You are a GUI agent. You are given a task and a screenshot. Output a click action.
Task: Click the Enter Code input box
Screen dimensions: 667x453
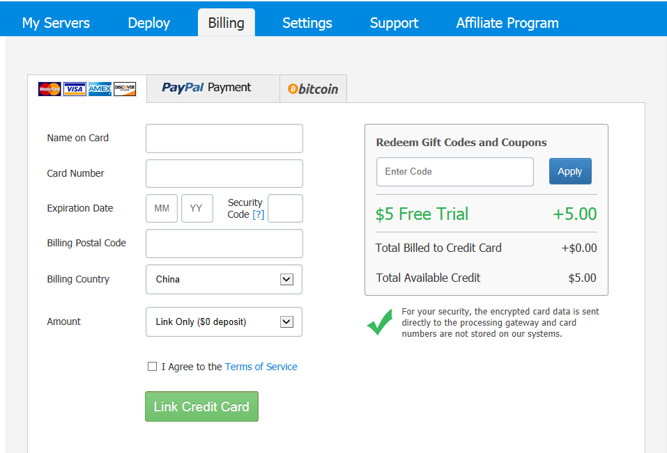pos(454,172)
